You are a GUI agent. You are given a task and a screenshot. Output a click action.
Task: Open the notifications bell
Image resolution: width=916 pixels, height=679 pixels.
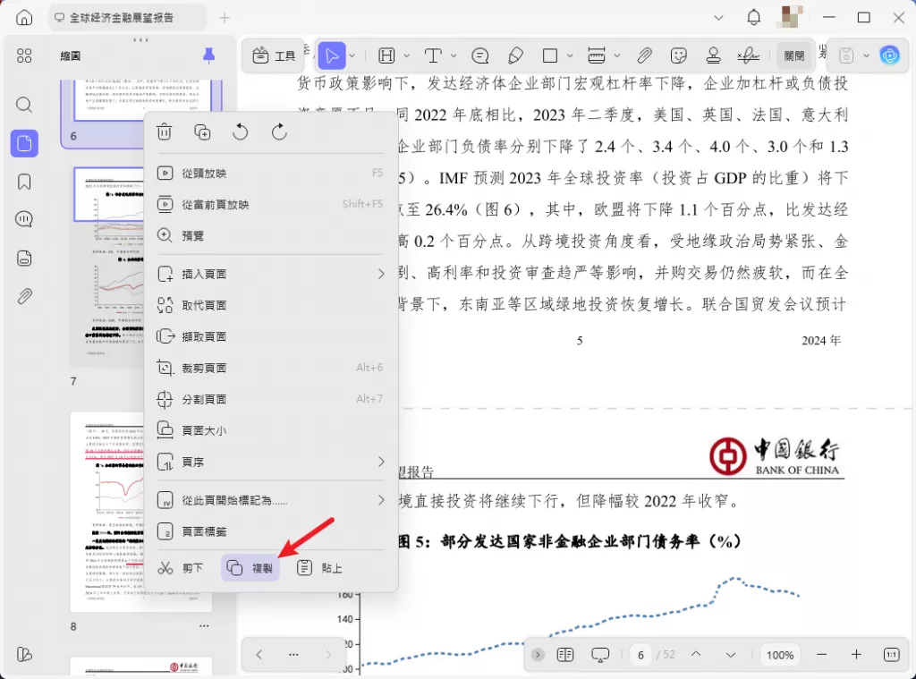pos(753,18)
